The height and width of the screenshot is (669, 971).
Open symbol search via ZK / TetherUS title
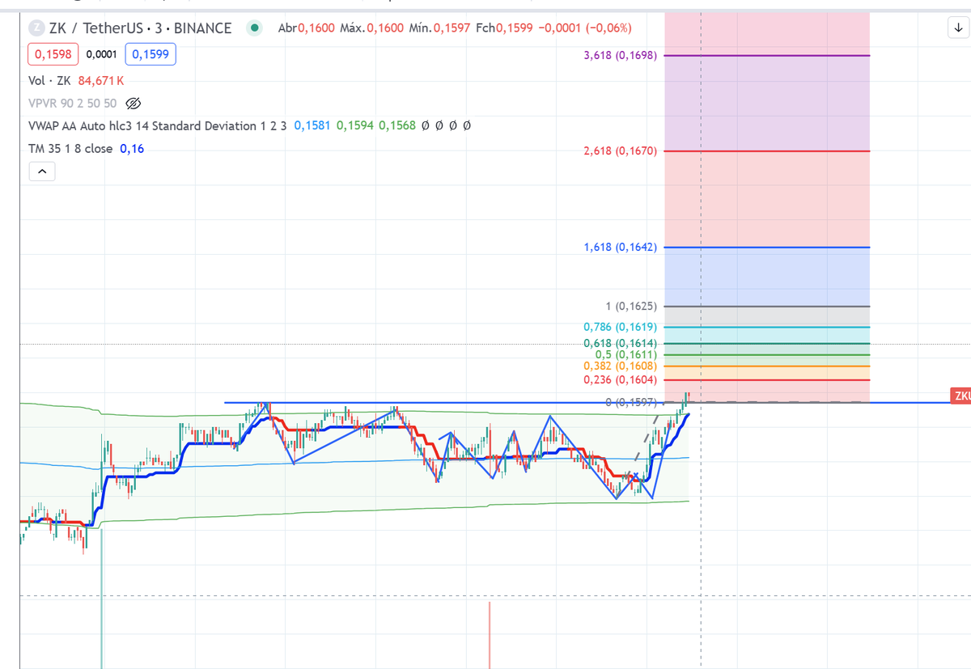tap(140, 28)
